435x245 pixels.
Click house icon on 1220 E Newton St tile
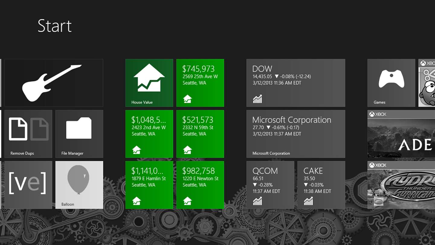(187, 201)
